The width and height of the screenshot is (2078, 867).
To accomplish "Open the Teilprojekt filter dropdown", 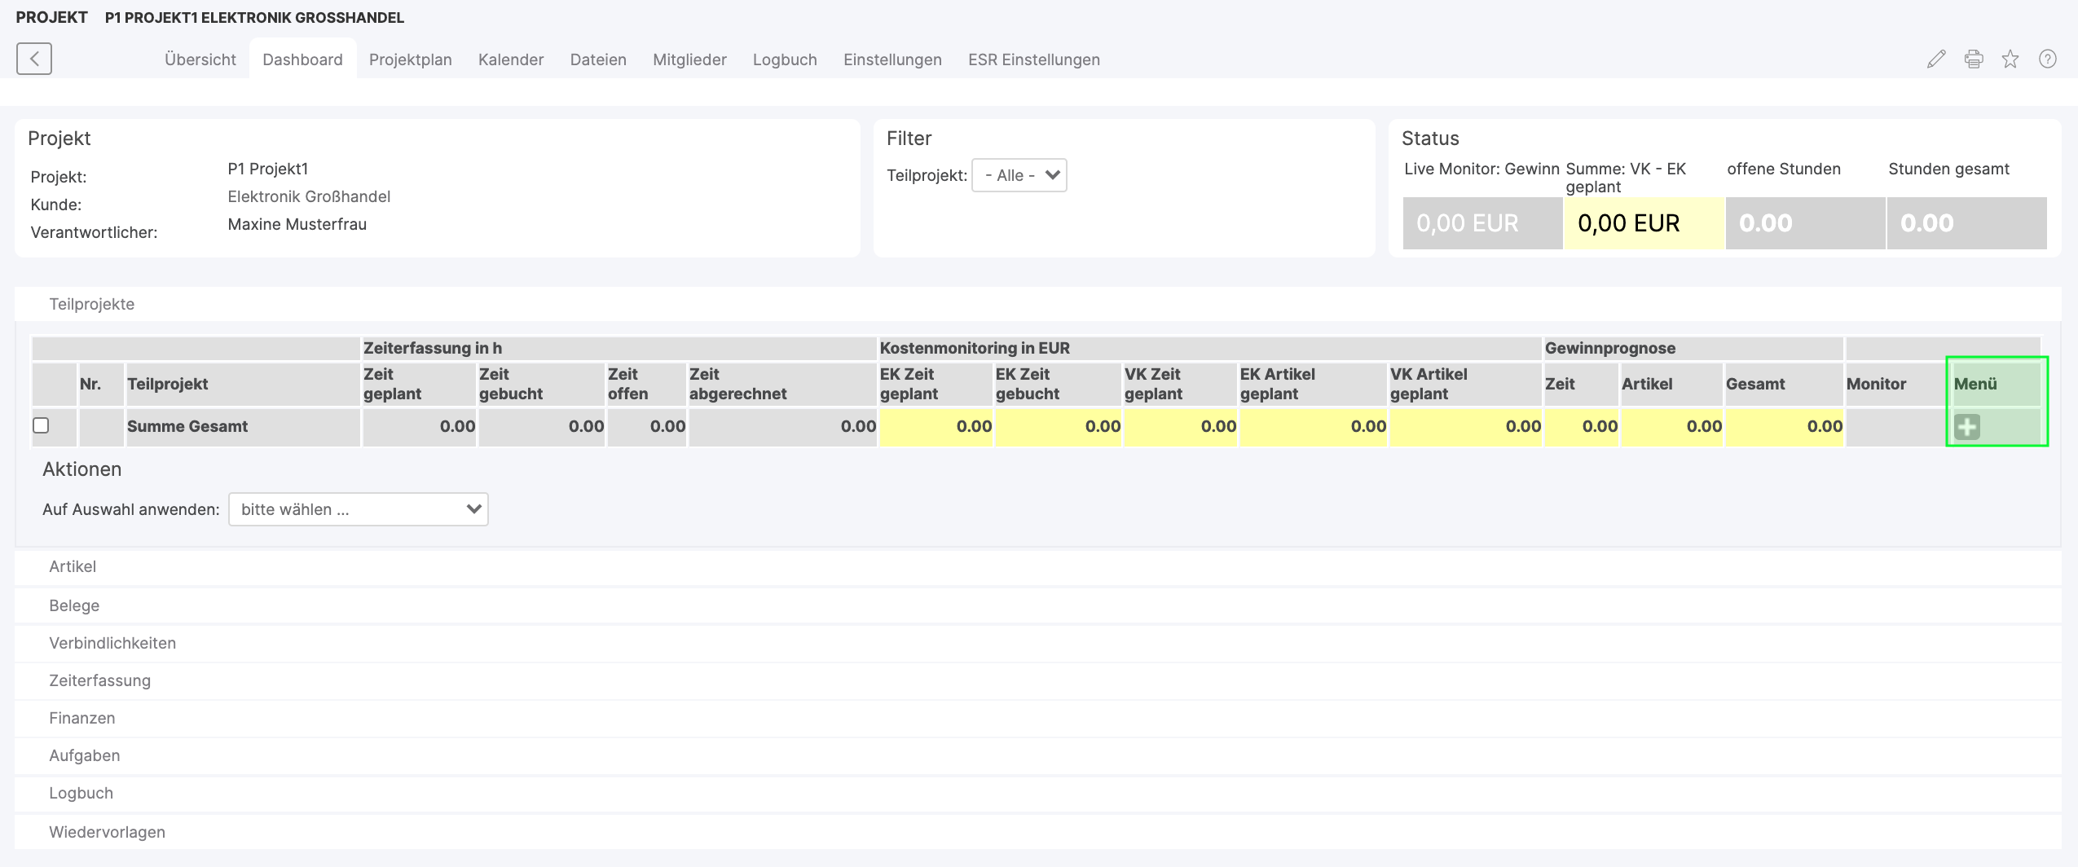I will [1019, 175].
